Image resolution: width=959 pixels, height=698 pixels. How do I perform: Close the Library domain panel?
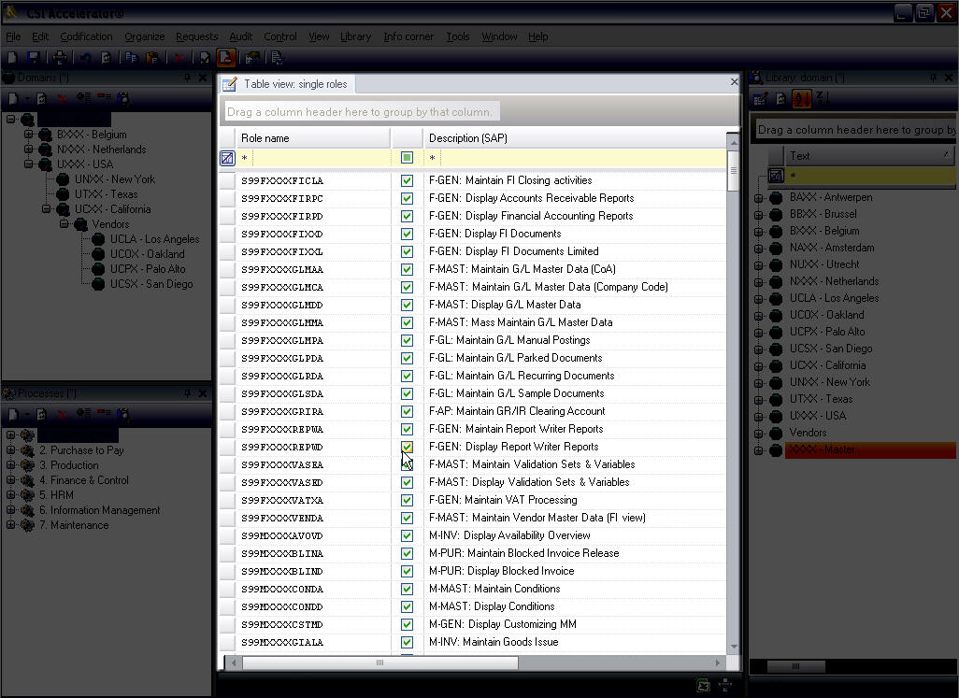[949, 78]
